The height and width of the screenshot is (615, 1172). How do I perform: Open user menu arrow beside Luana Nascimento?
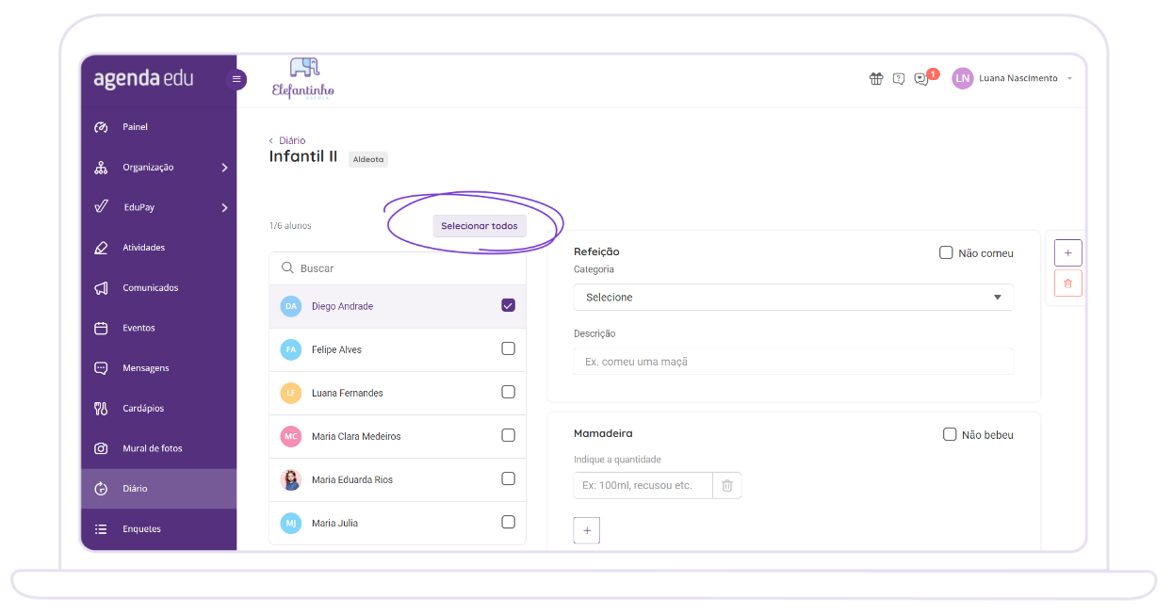click(x=1069, y=78)
